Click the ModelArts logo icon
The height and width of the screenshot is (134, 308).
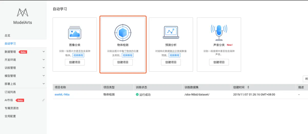tap(23, 13)
